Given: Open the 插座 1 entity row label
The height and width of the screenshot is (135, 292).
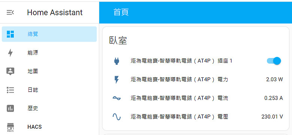Looking at the screenshot, I should coord(182,61).
